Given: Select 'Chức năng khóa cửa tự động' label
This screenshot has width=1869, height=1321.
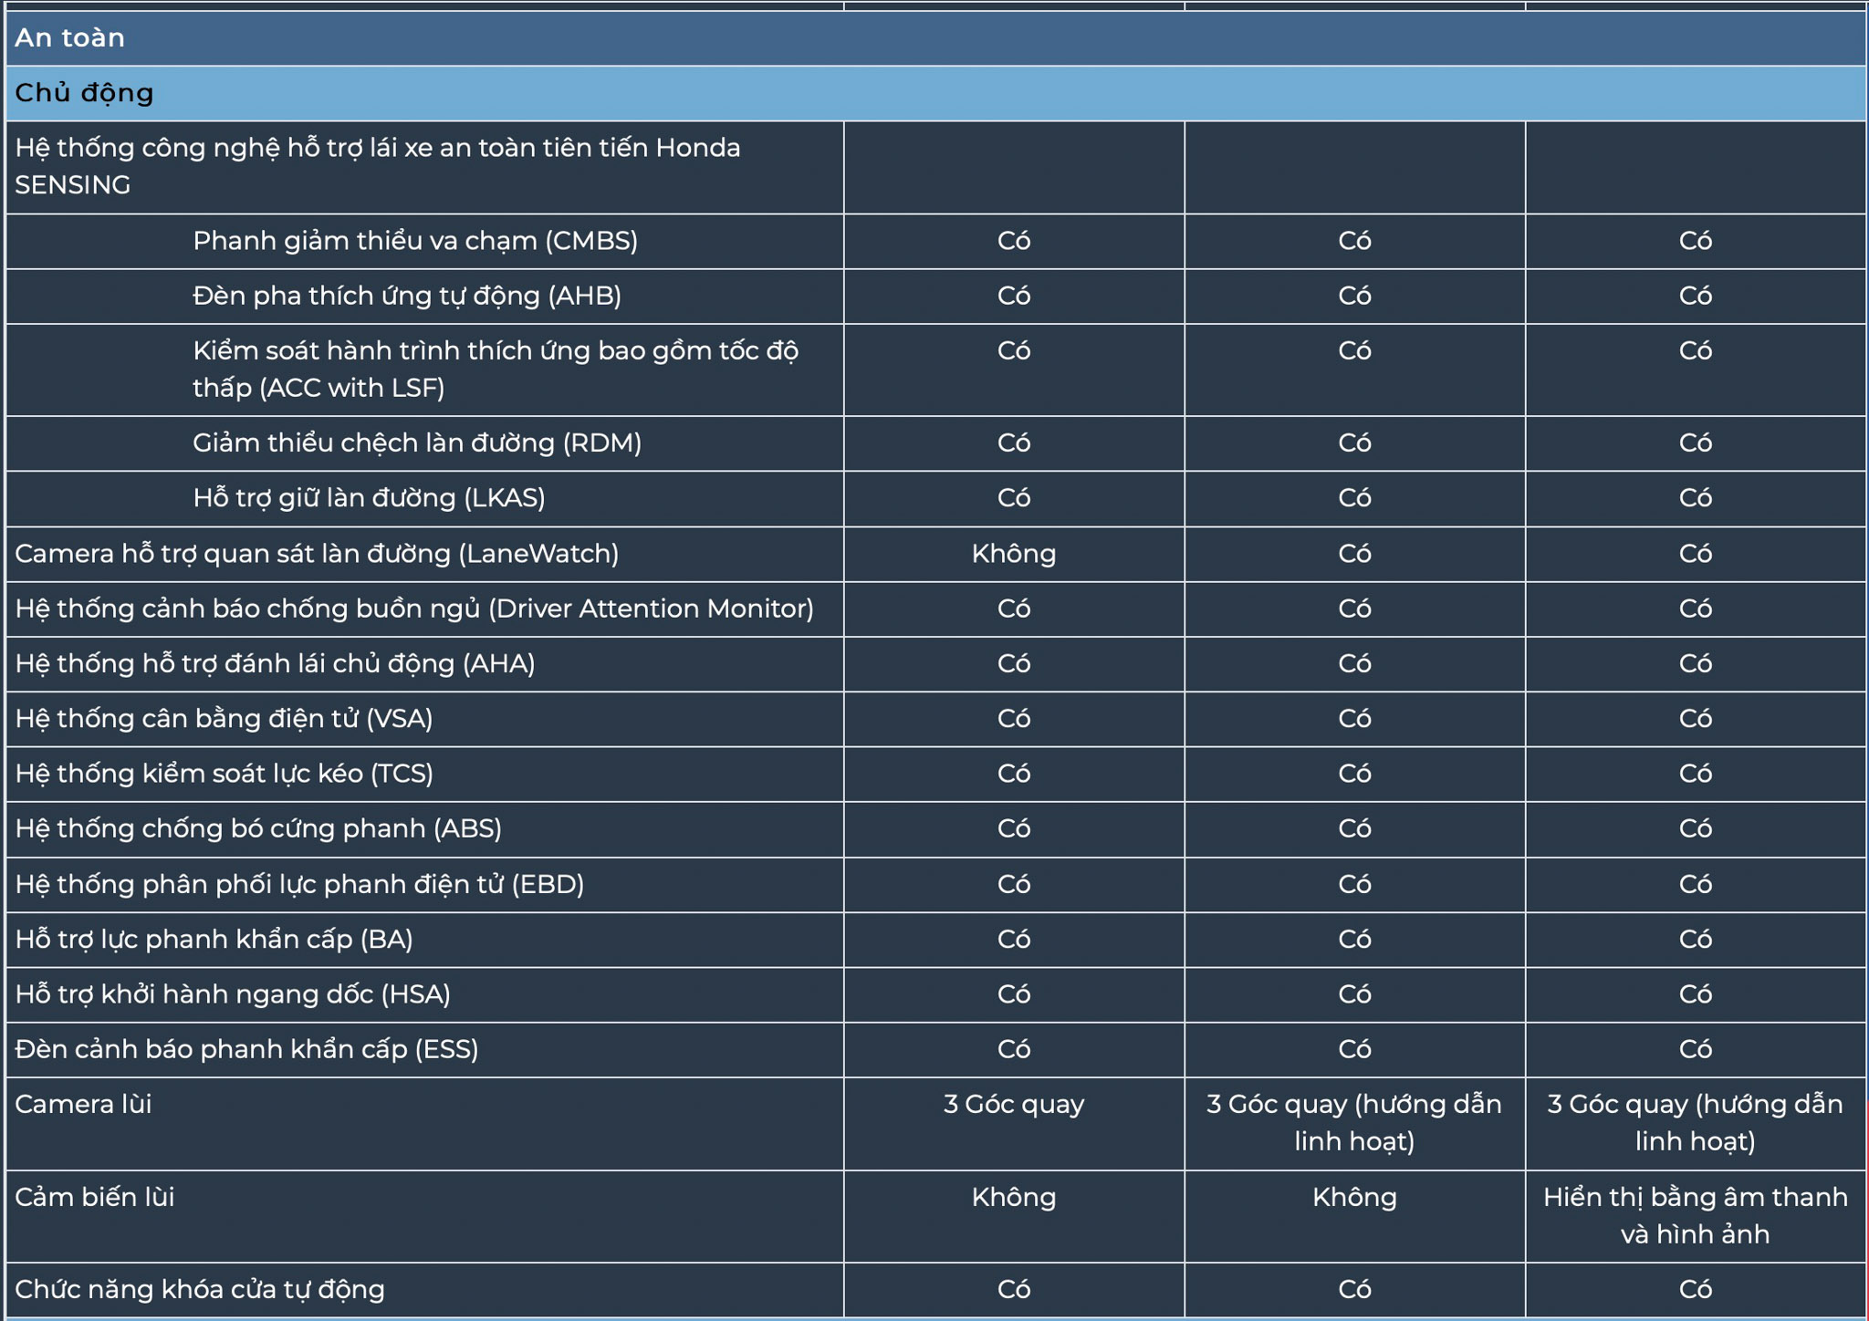Looking at the screenshot, I should (x=200, y=1290).
